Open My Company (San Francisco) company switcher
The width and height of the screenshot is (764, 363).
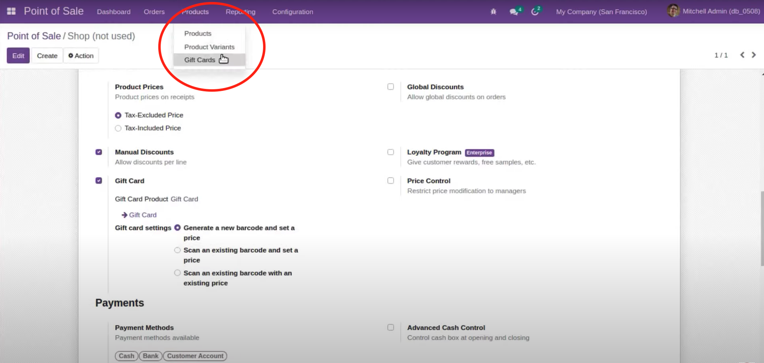tap(601, 12)
